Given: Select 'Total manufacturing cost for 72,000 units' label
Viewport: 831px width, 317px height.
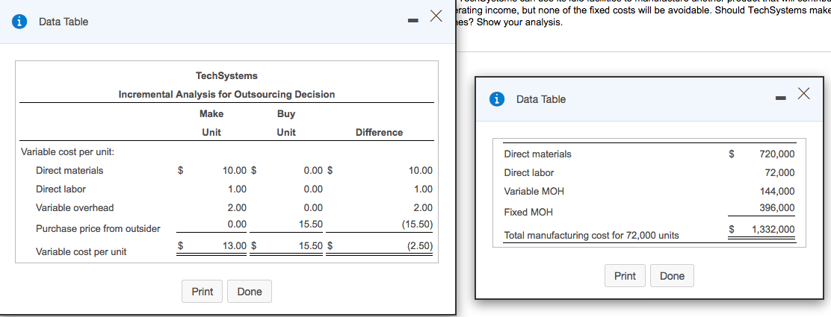Looking at the screenshot, I should (x=591, y=236).
